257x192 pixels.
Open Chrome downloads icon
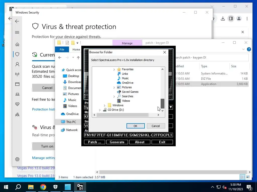click(x=223, y=18)
